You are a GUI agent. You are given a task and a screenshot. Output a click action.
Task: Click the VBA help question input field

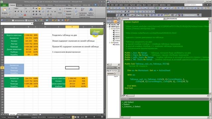pyautogui.click(x=193, y=5)
